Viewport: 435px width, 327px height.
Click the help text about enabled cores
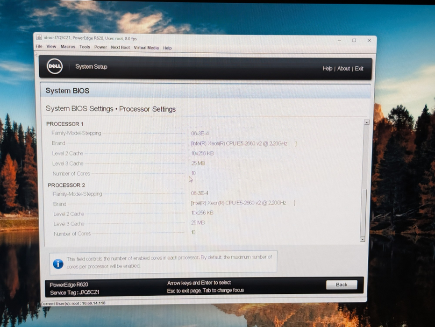pos(169,262)
